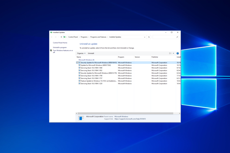The image size is (230, 153).
Task: Click the change view icon
Action: 170,53
